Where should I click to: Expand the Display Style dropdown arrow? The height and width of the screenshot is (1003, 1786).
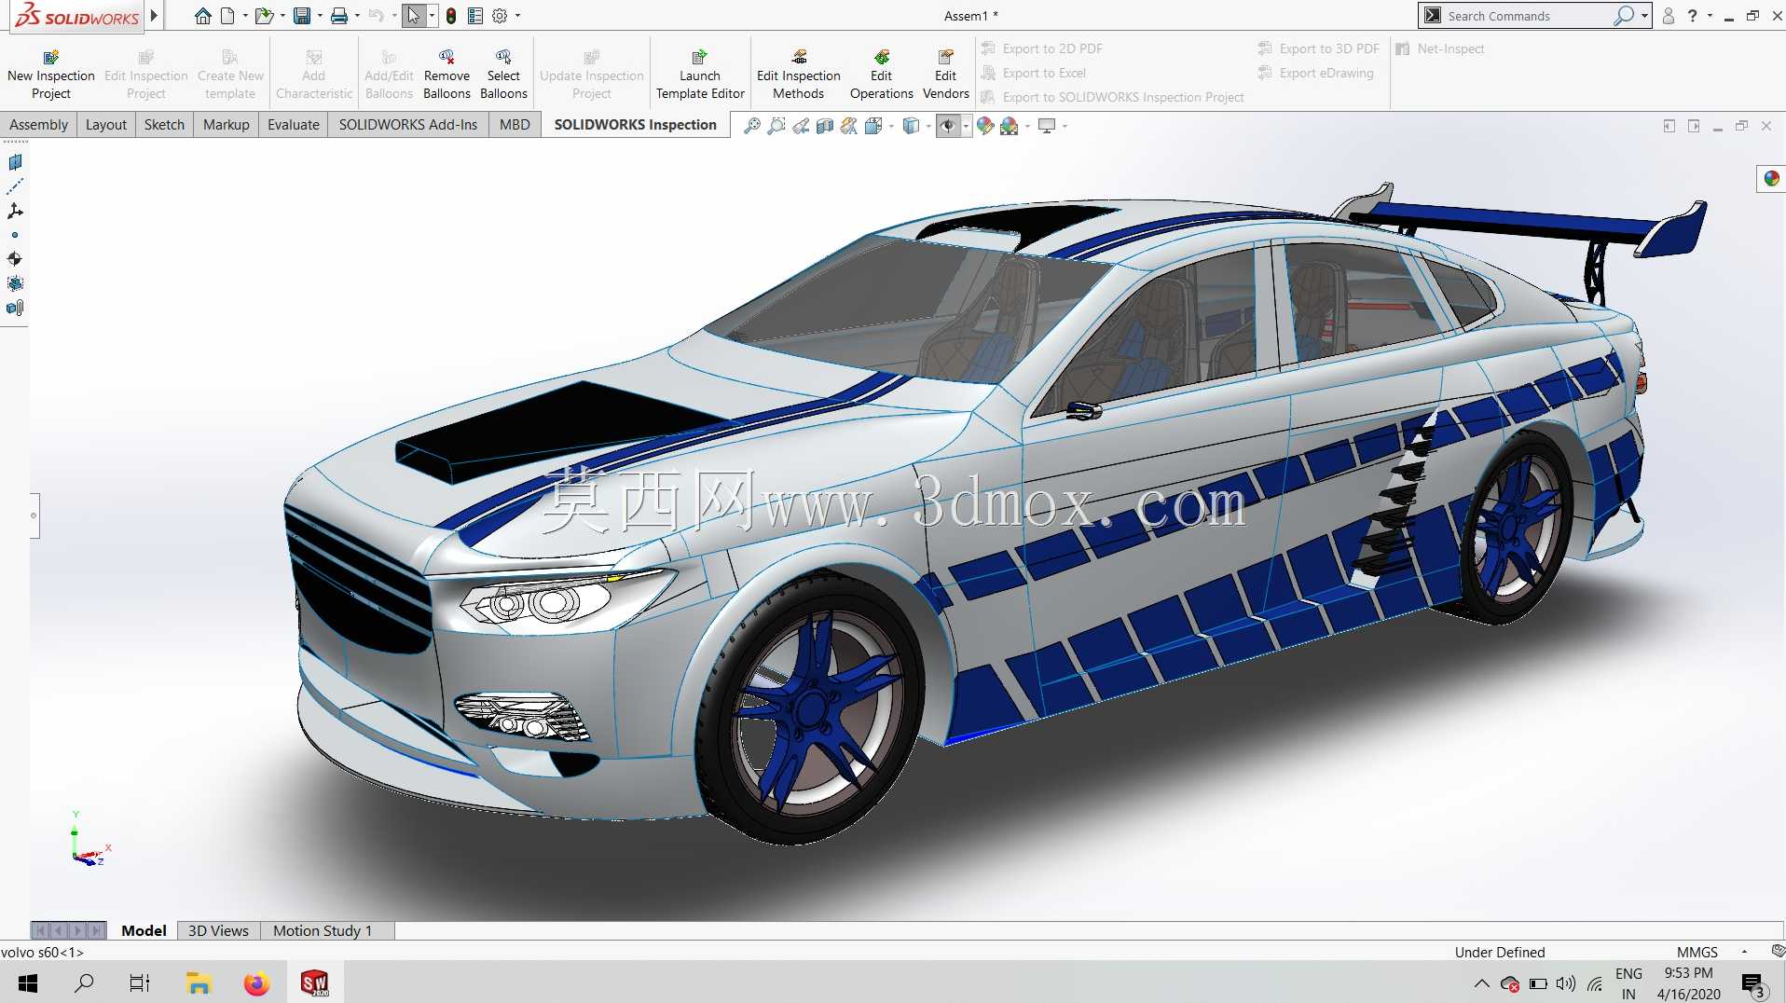(x=928, y=126)
